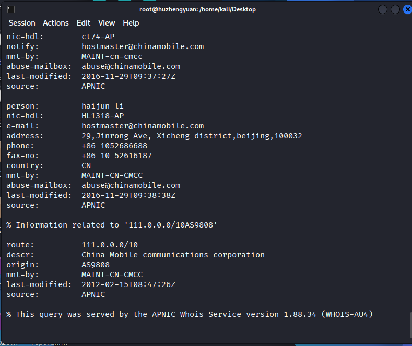Click the fax number +86 10 52616187
Viewport: 412px width, 346px height.
click(x=117, y=156)
